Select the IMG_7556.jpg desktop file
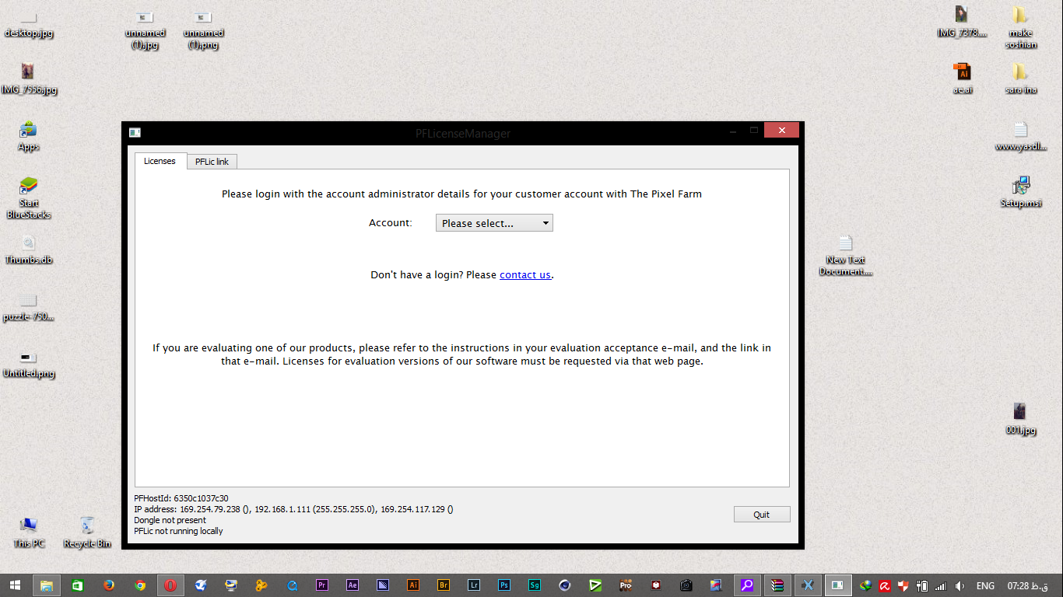This screenshot has width=1063, height=597. (x=29, y=79)
